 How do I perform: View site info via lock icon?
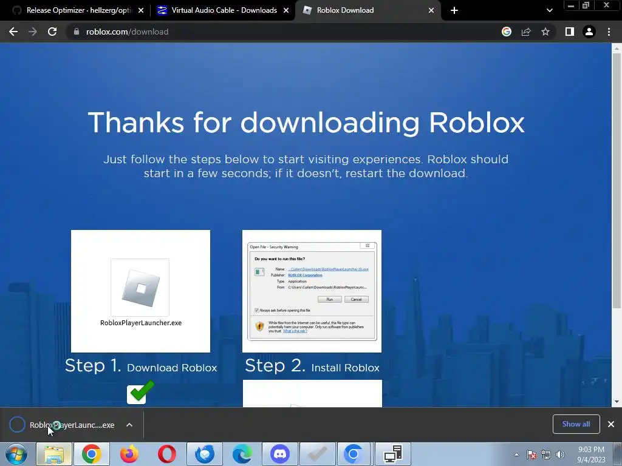(x=76, y=32)
